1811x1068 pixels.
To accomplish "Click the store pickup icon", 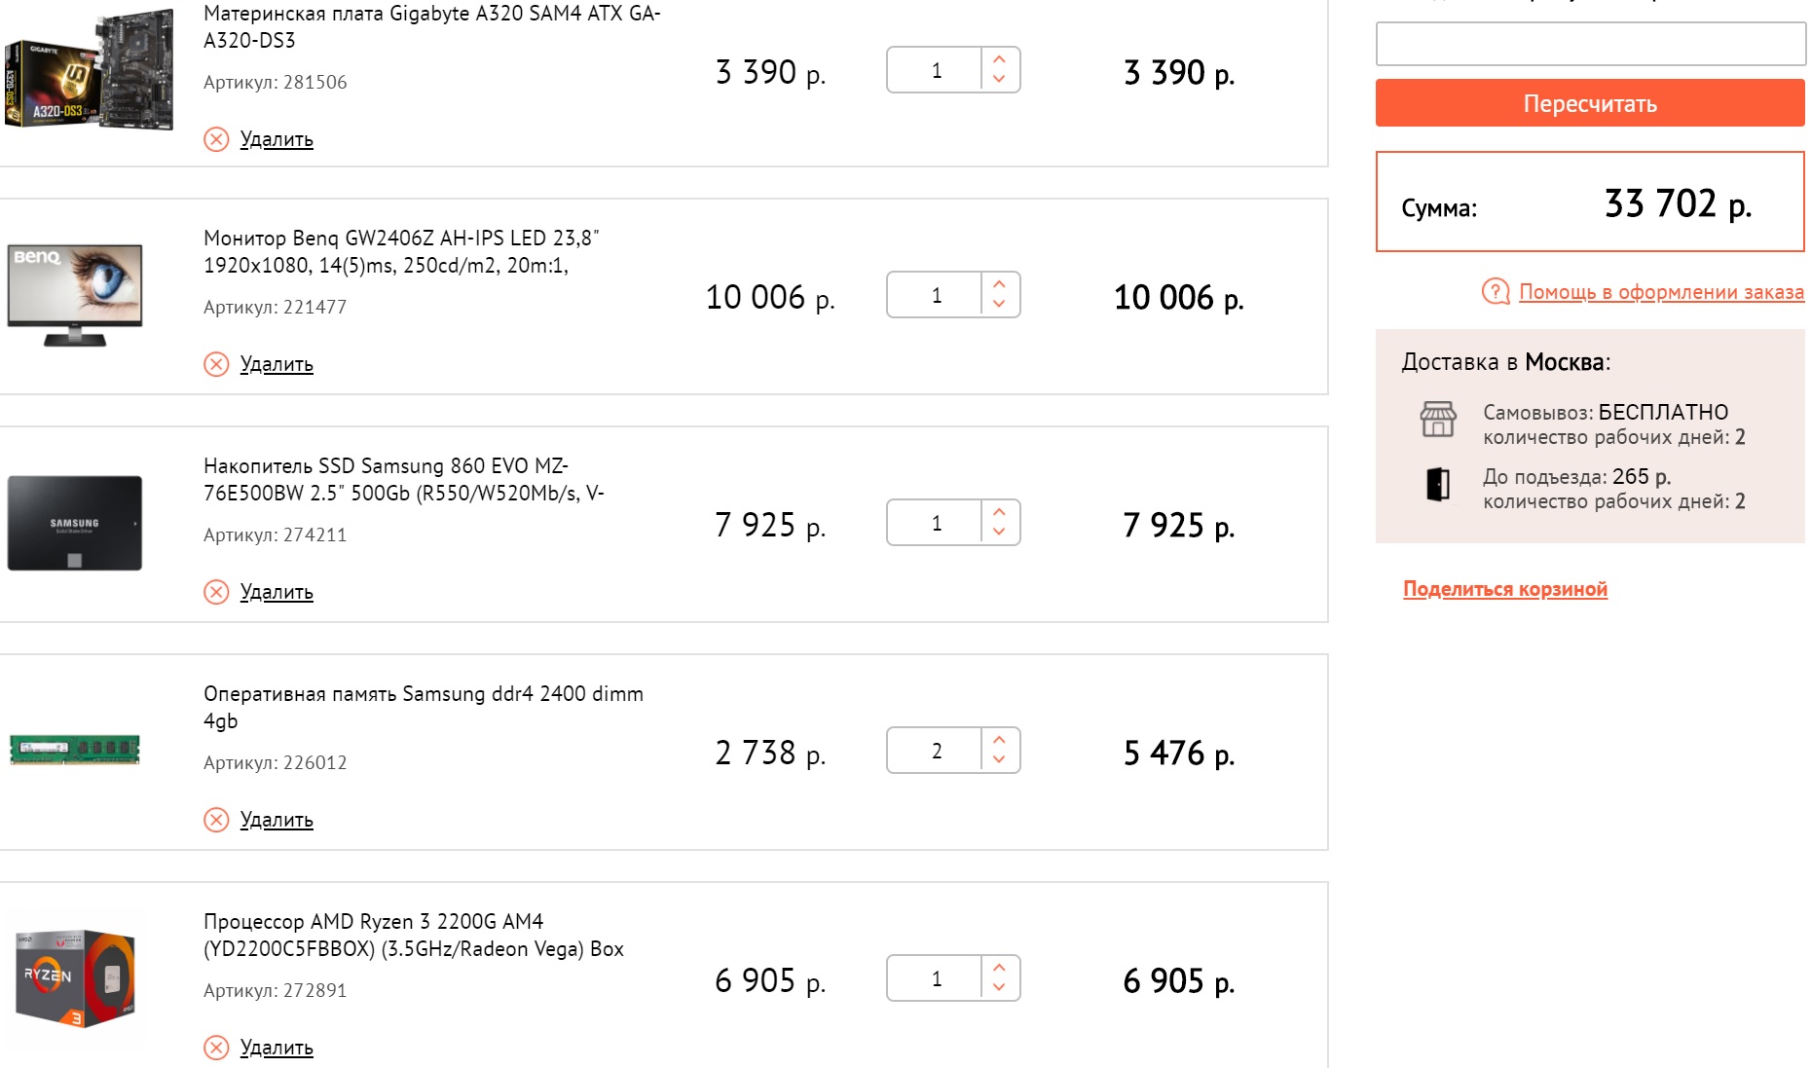I will click(x=1438, y=420).
